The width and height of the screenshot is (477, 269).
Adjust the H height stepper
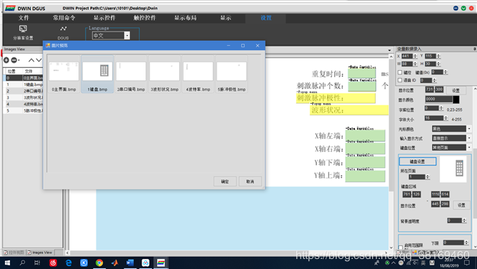(x=438, y=64)
